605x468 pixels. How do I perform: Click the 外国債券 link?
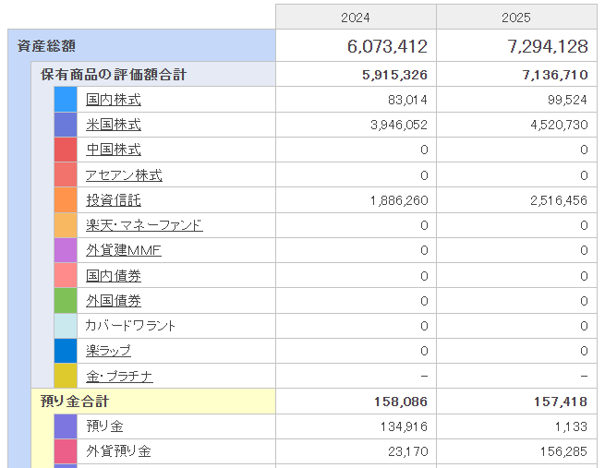coord(114,301)
